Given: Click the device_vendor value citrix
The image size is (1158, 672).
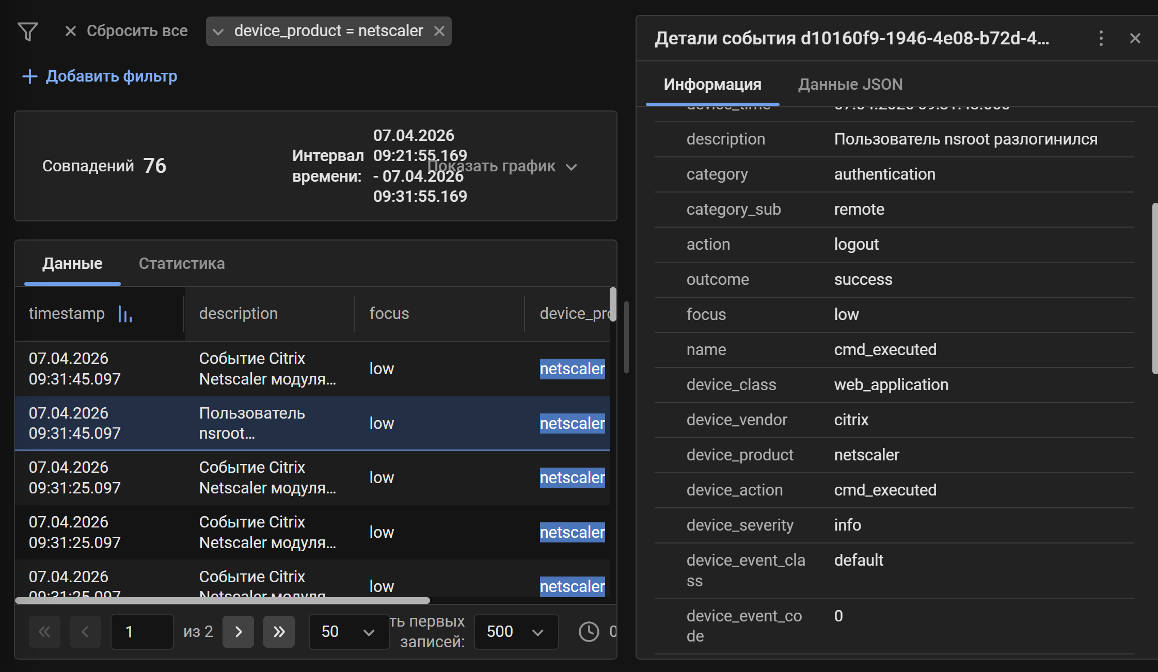Looking at the screenshot, I should click(x=851, y=420).
